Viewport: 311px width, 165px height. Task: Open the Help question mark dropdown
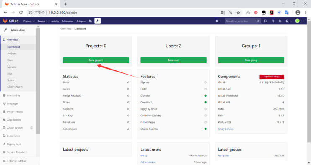[x=288, y=21]
